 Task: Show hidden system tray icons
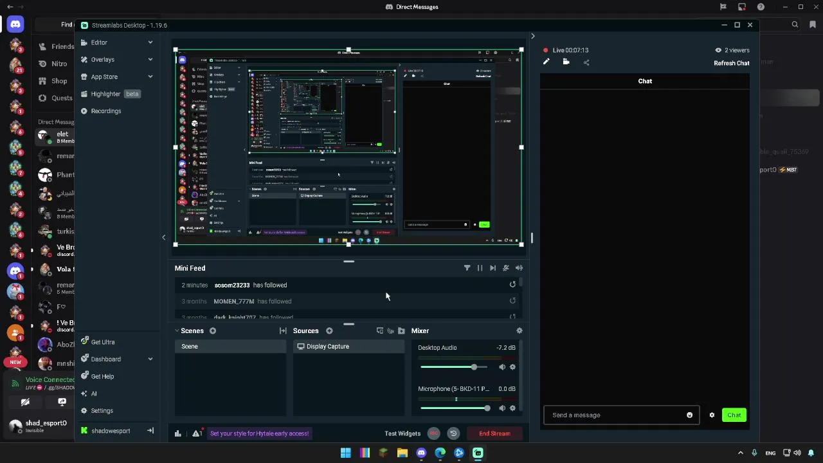click(741, 453)
